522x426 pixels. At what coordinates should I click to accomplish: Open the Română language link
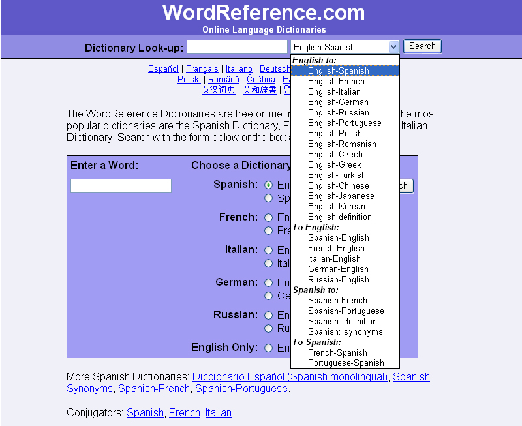point(224,79)
